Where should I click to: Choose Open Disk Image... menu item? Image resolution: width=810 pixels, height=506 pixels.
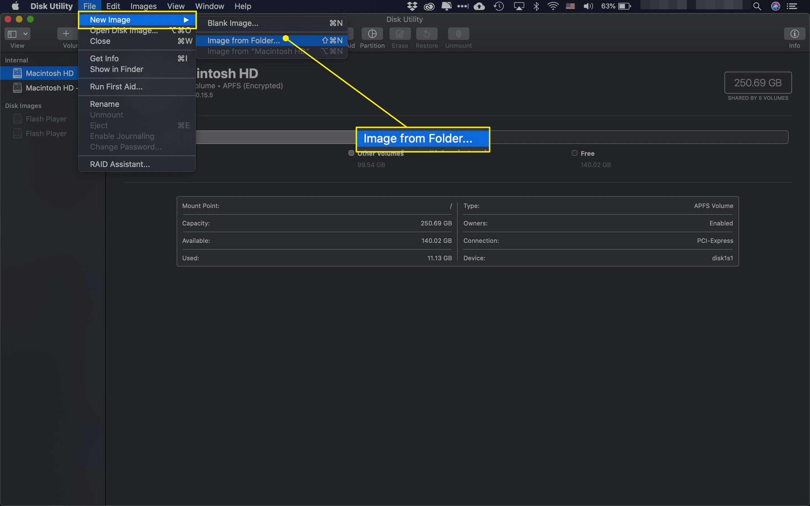click(137, 30)
